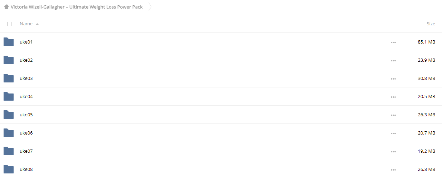
Task: Open the Ultimate Weight Loss Power Pack breadcrumb
Action: [x=77, y=7]
